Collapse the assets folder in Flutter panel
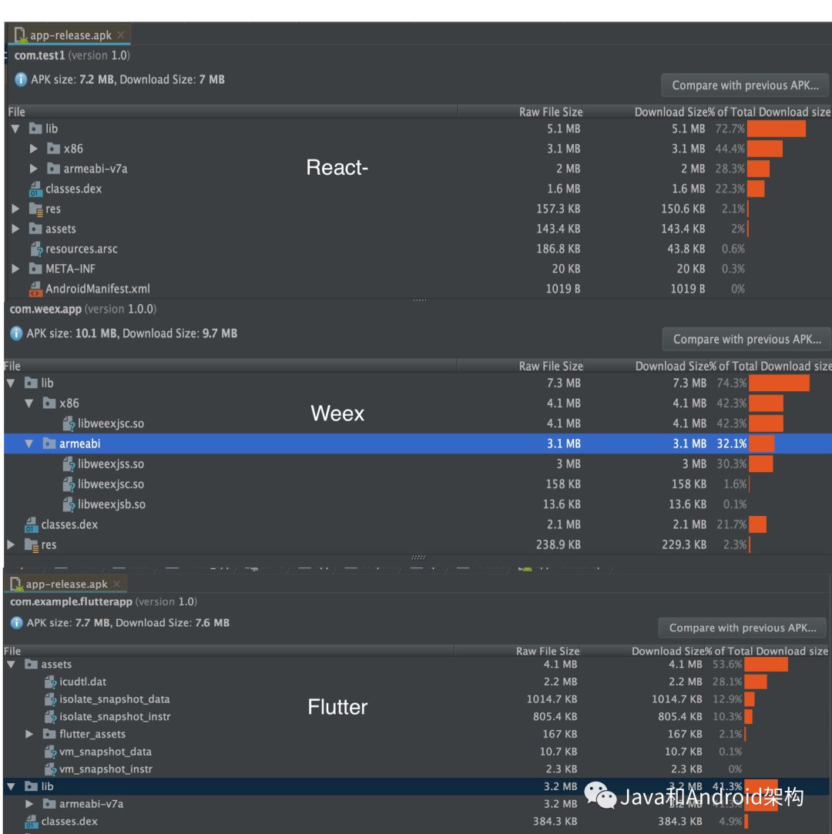This screenshot has width=832, height=834. click(12, 665)
